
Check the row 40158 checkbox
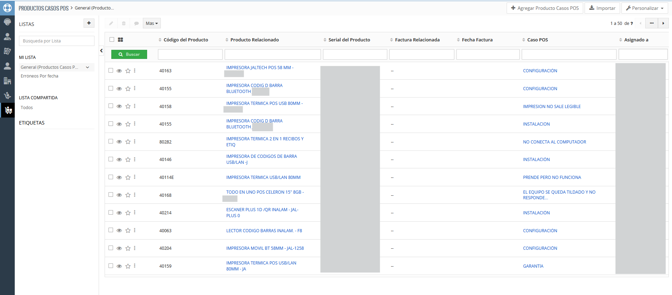coord(111,106)
